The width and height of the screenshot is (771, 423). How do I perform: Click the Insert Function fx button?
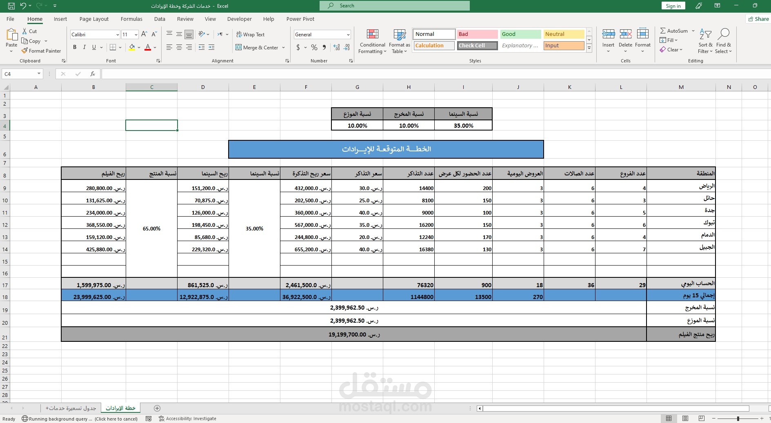[93, 74]
